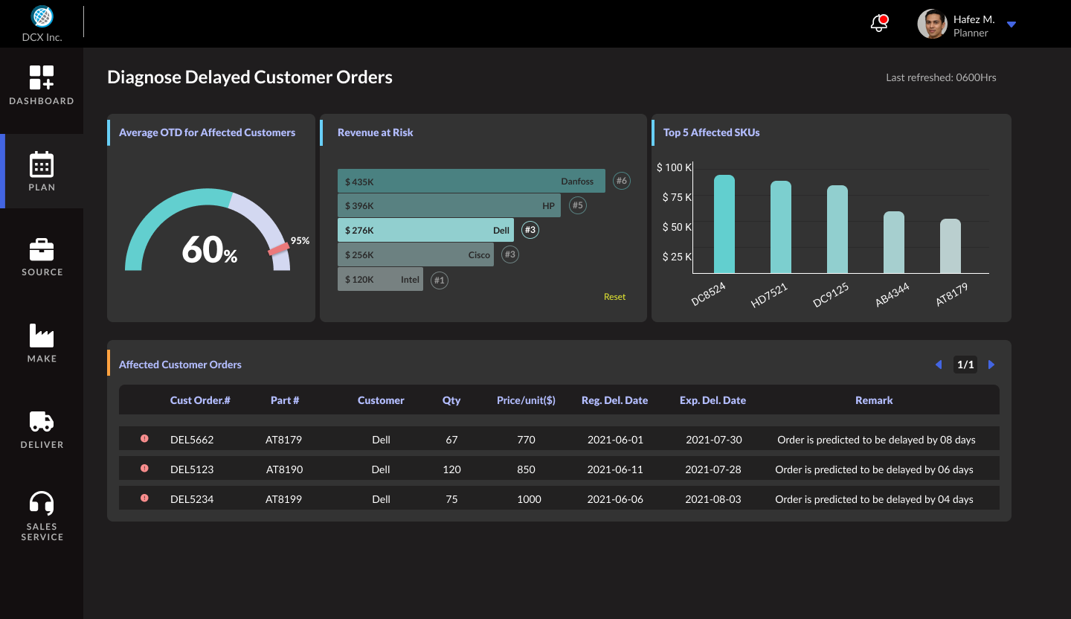Click the red 95% marker on gauge
1071x619 pixels.
click(x=279, y=248)
